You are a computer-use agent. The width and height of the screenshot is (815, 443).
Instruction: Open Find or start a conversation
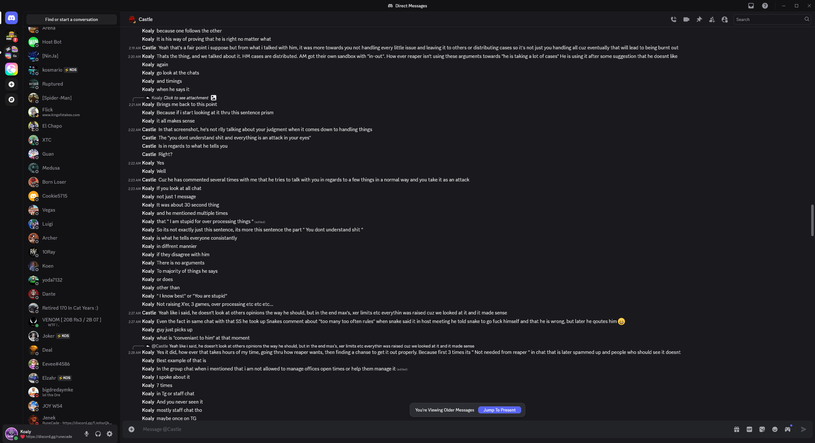pyautogui.click(x=72, y=19)
